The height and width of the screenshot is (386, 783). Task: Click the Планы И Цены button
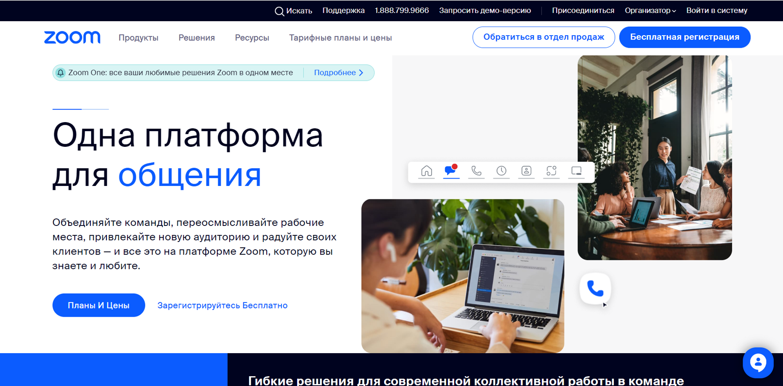coord(99,305)
